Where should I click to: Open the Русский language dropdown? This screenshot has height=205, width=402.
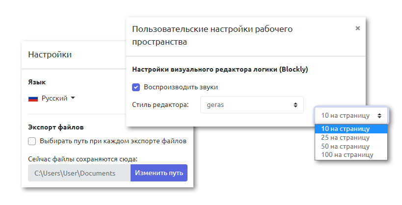click(54, 98)
